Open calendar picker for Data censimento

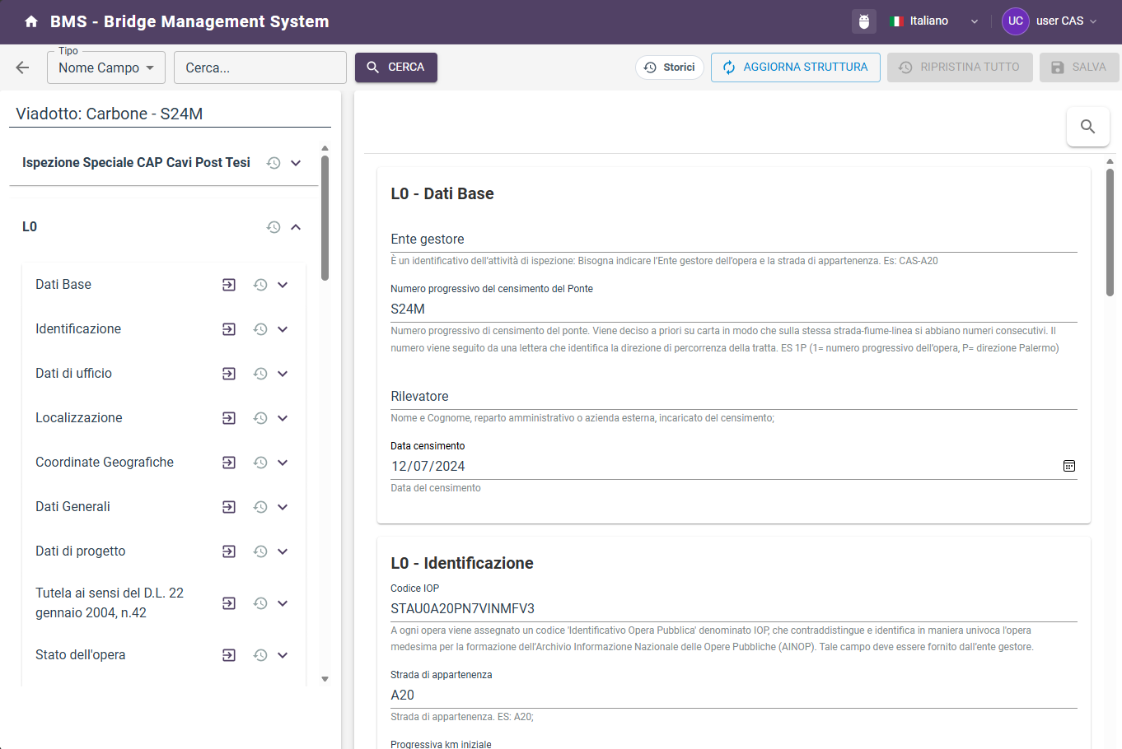[1068, 466]
